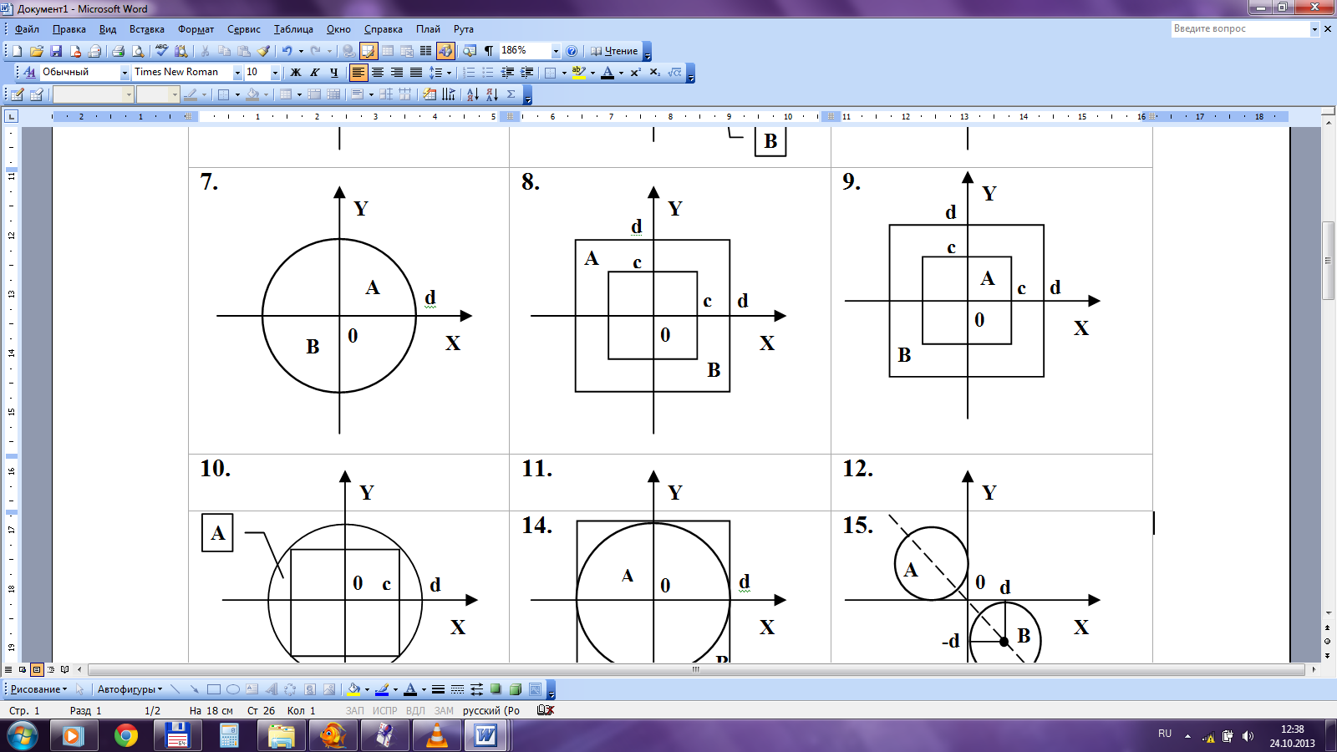
Task: Toggle bold formatting (Ж)
Action: pos(295,73)
